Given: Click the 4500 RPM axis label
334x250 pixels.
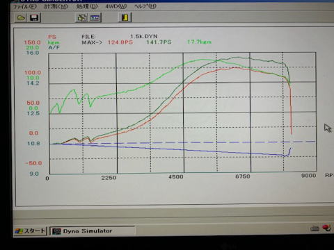Looking at the screenshot, I should pos(176,177).
